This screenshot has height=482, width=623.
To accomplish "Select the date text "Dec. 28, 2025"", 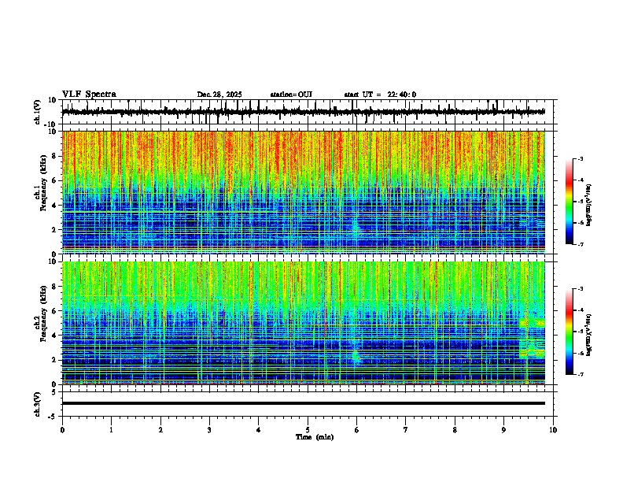I will point(219,95).
